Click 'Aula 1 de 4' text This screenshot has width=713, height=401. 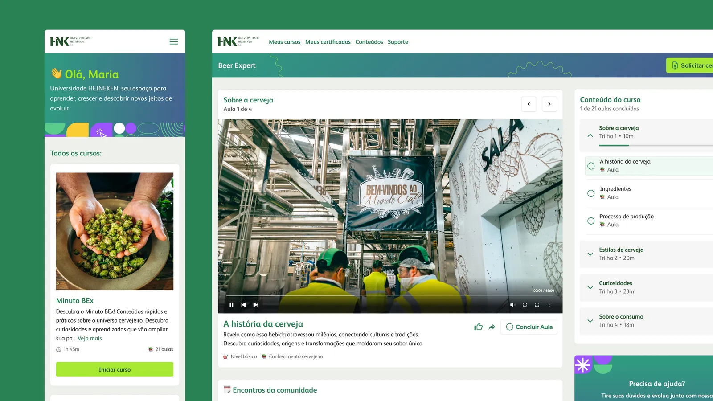pos(238,109)
